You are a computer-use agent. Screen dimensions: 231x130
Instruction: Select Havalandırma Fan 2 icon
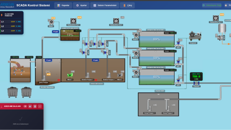(x=116, y=21)
